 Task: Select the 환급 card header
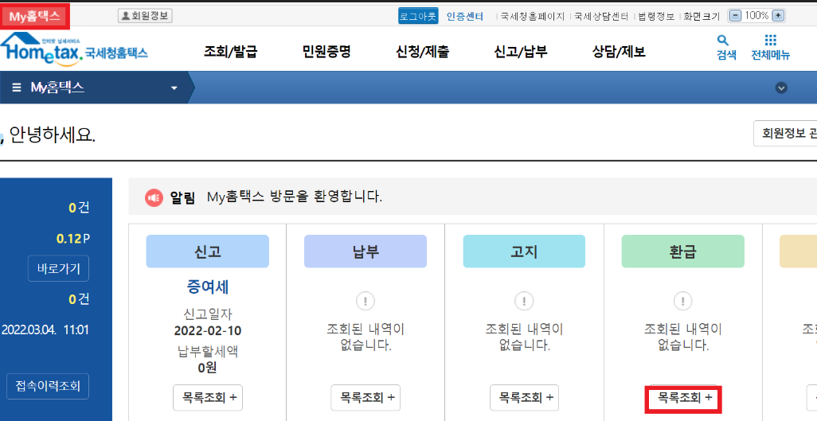point(682,251)
